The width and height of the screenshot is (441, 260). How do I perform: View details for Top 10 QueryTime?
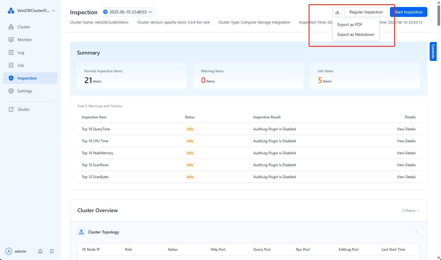[406, 129]
